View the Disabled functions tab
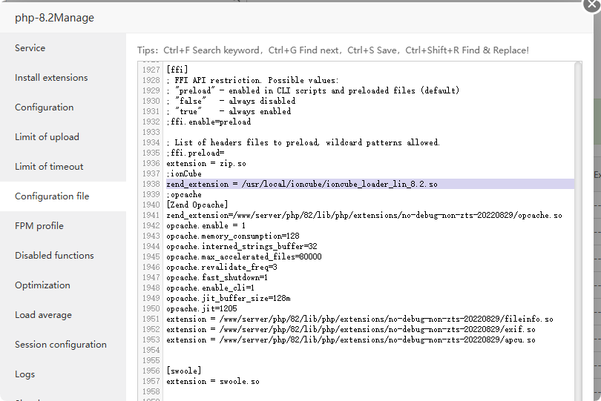The image size is (601, 401). pos(54,256)
